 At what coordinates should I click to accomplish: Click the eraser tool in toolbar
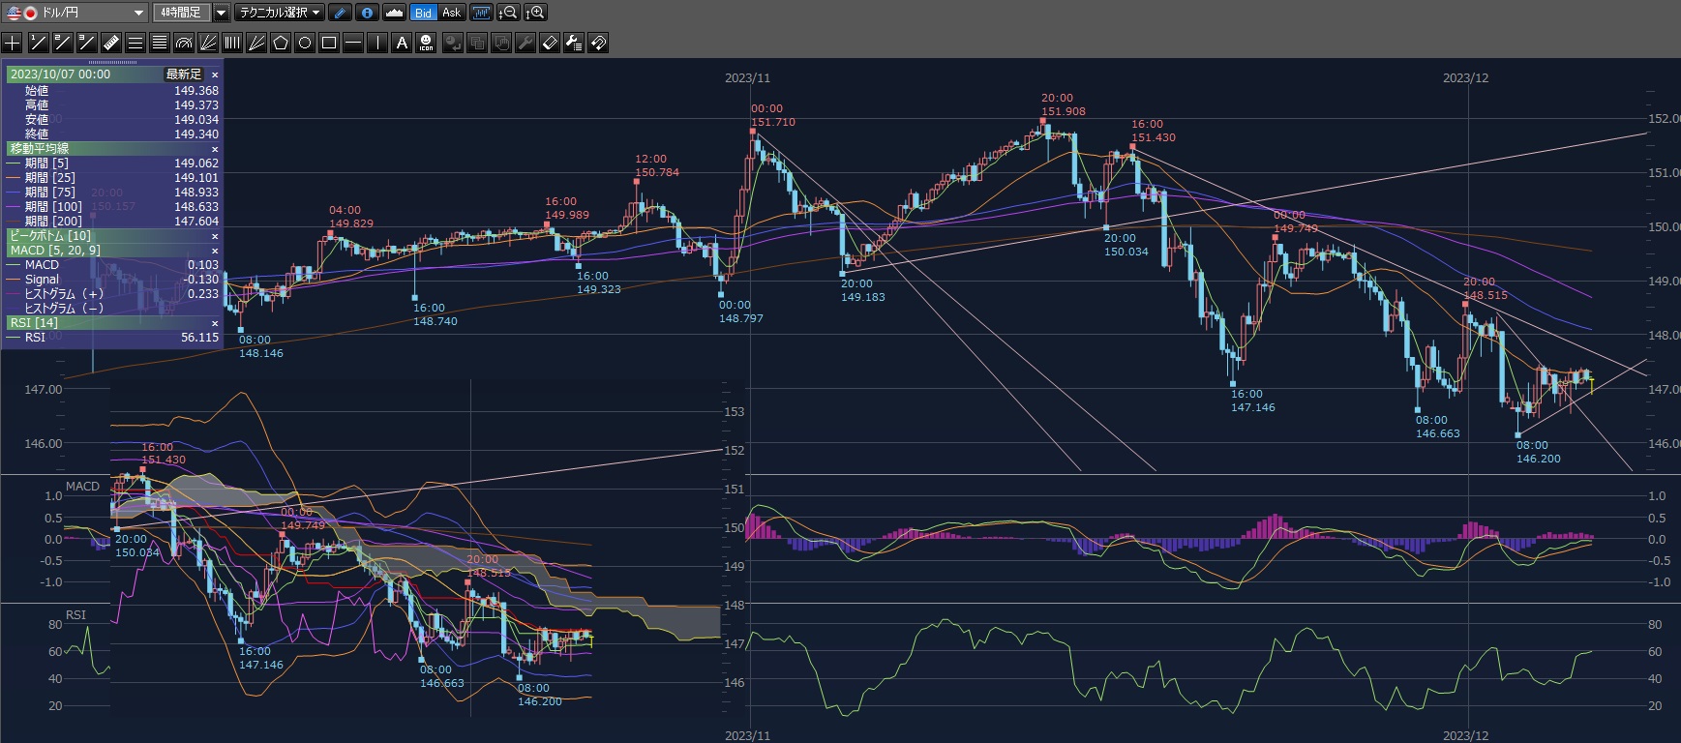550,43
